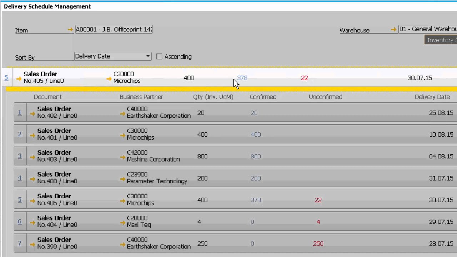Click the Confirmed column header
457x257 pixels.
point(263,97)
